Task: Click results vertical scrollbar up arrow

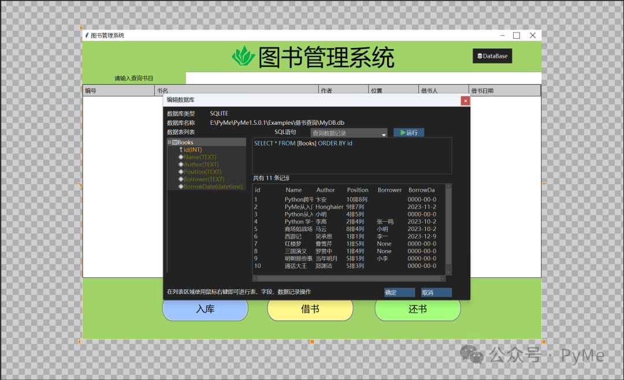Action: click(x=448, y=186)
